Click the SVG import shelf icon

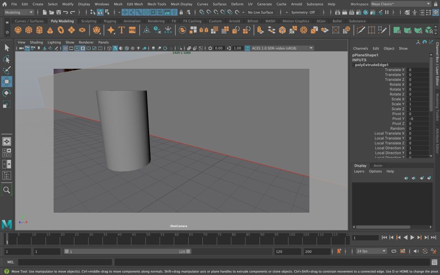132,30
